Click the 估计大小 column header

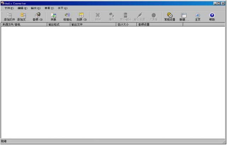(x=127, y=24)
